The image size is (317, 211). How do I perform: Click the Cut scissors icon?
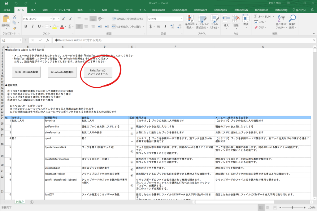click(x=15, y=17)
